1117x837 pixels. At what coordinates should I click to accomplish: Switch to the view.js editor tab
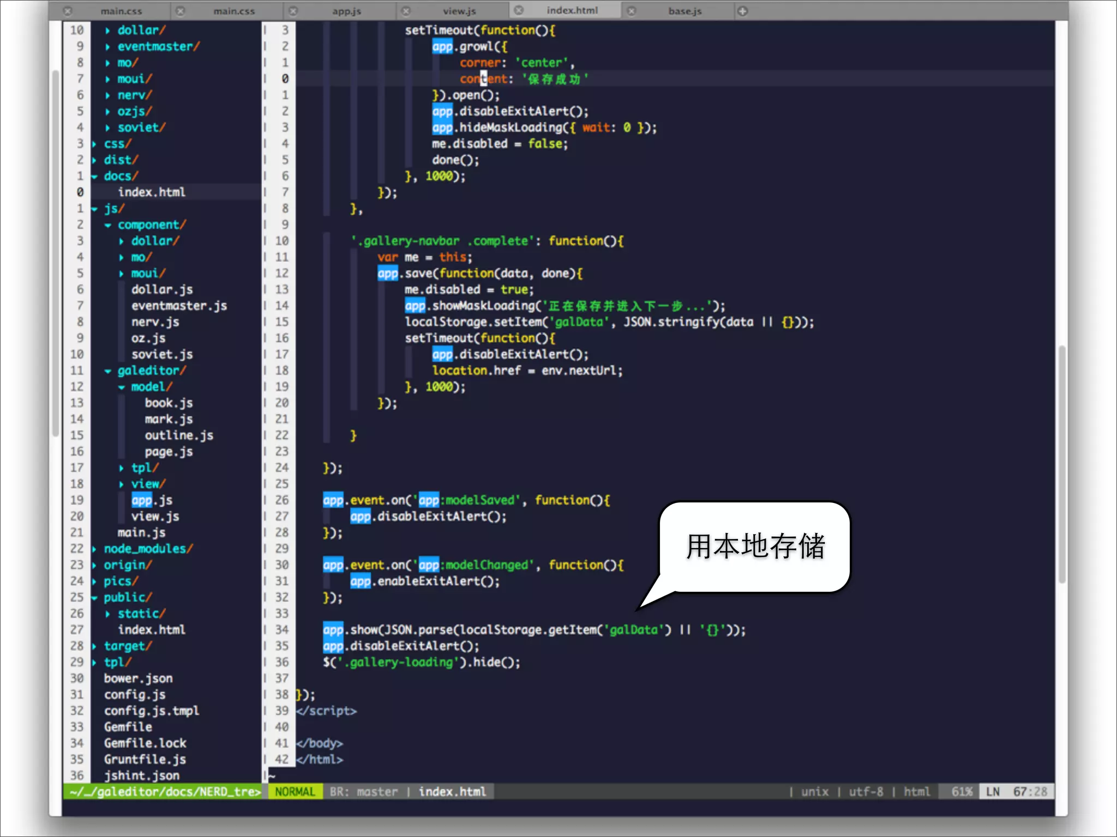[x=459, y=11]
